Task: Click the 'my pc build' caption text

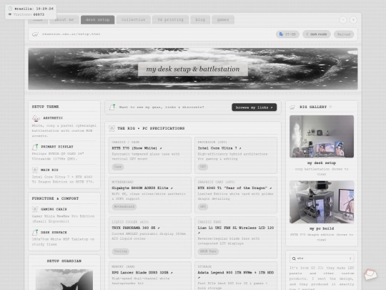Action: (322, 228)
